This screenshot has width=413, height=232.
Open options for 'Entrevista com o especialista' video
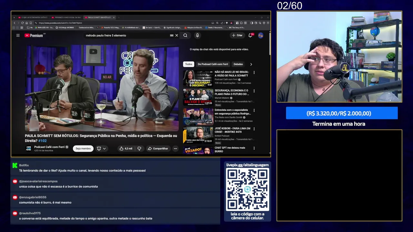tap(254, 110)
